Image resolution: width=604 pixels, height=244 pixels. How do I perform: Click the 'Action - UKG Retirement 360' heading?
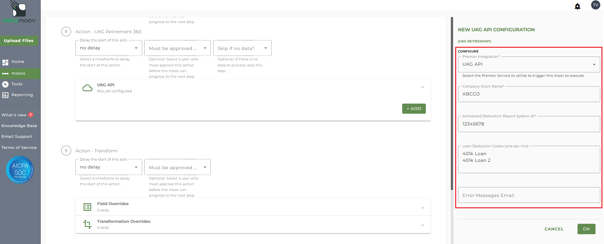(x=108, y=32)
